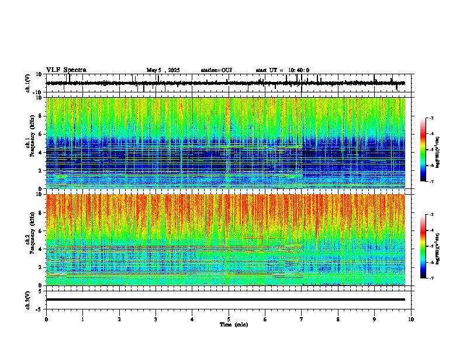Click the "station=OUI" header label

tap(216, 70)
